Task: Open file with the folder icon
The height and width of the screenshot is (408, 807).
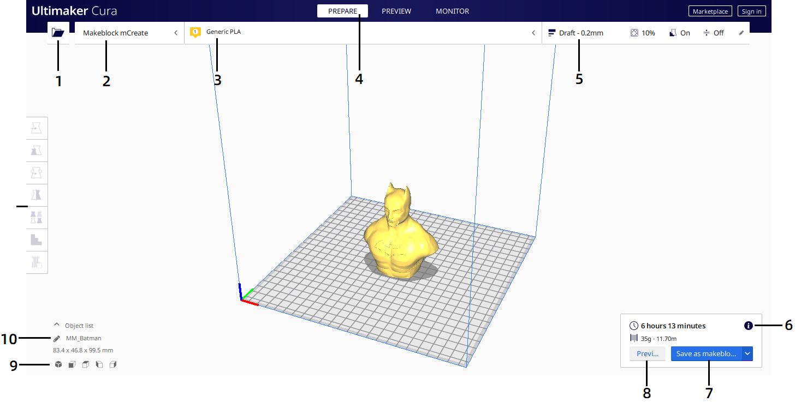Action: pos(58,33)
